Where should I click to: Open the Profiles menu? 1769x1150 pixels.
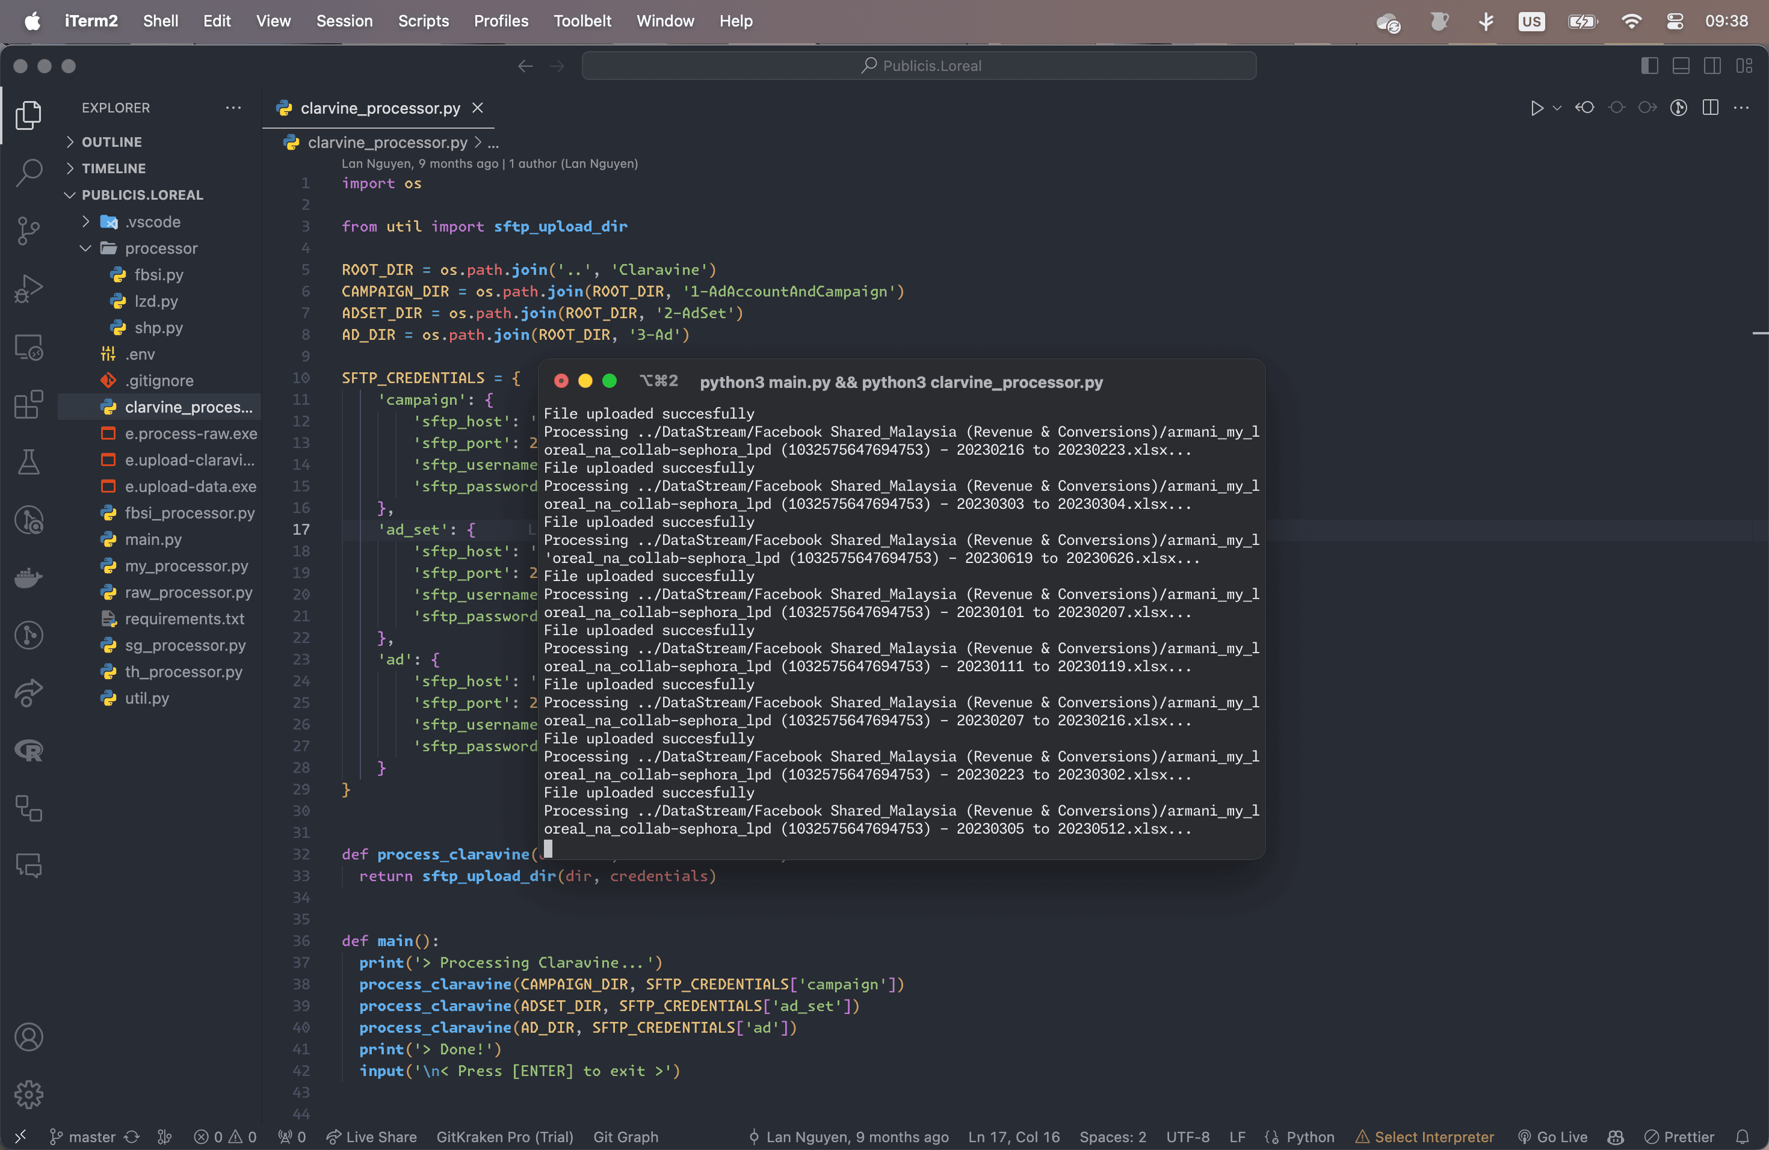pyautogui.click(x=501, y=21)
